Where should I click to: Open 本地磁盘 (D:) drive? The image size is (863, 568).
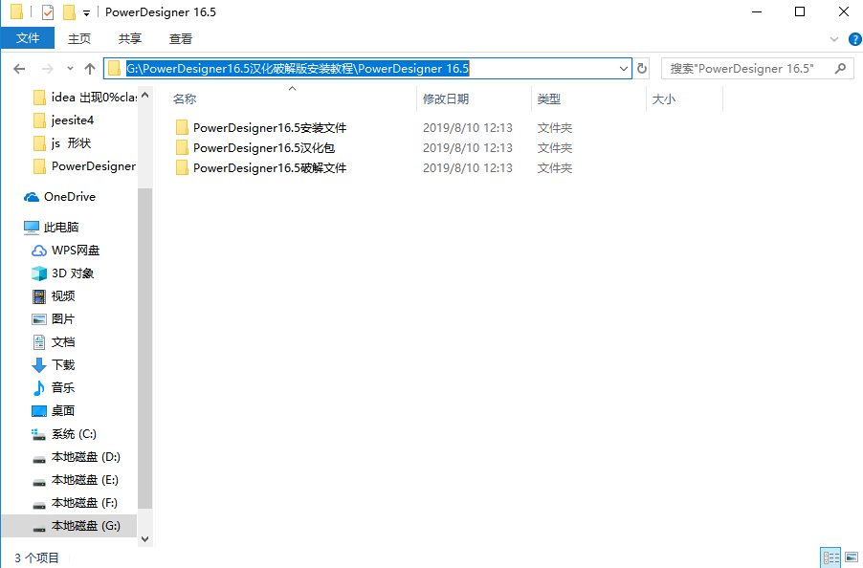76,457
